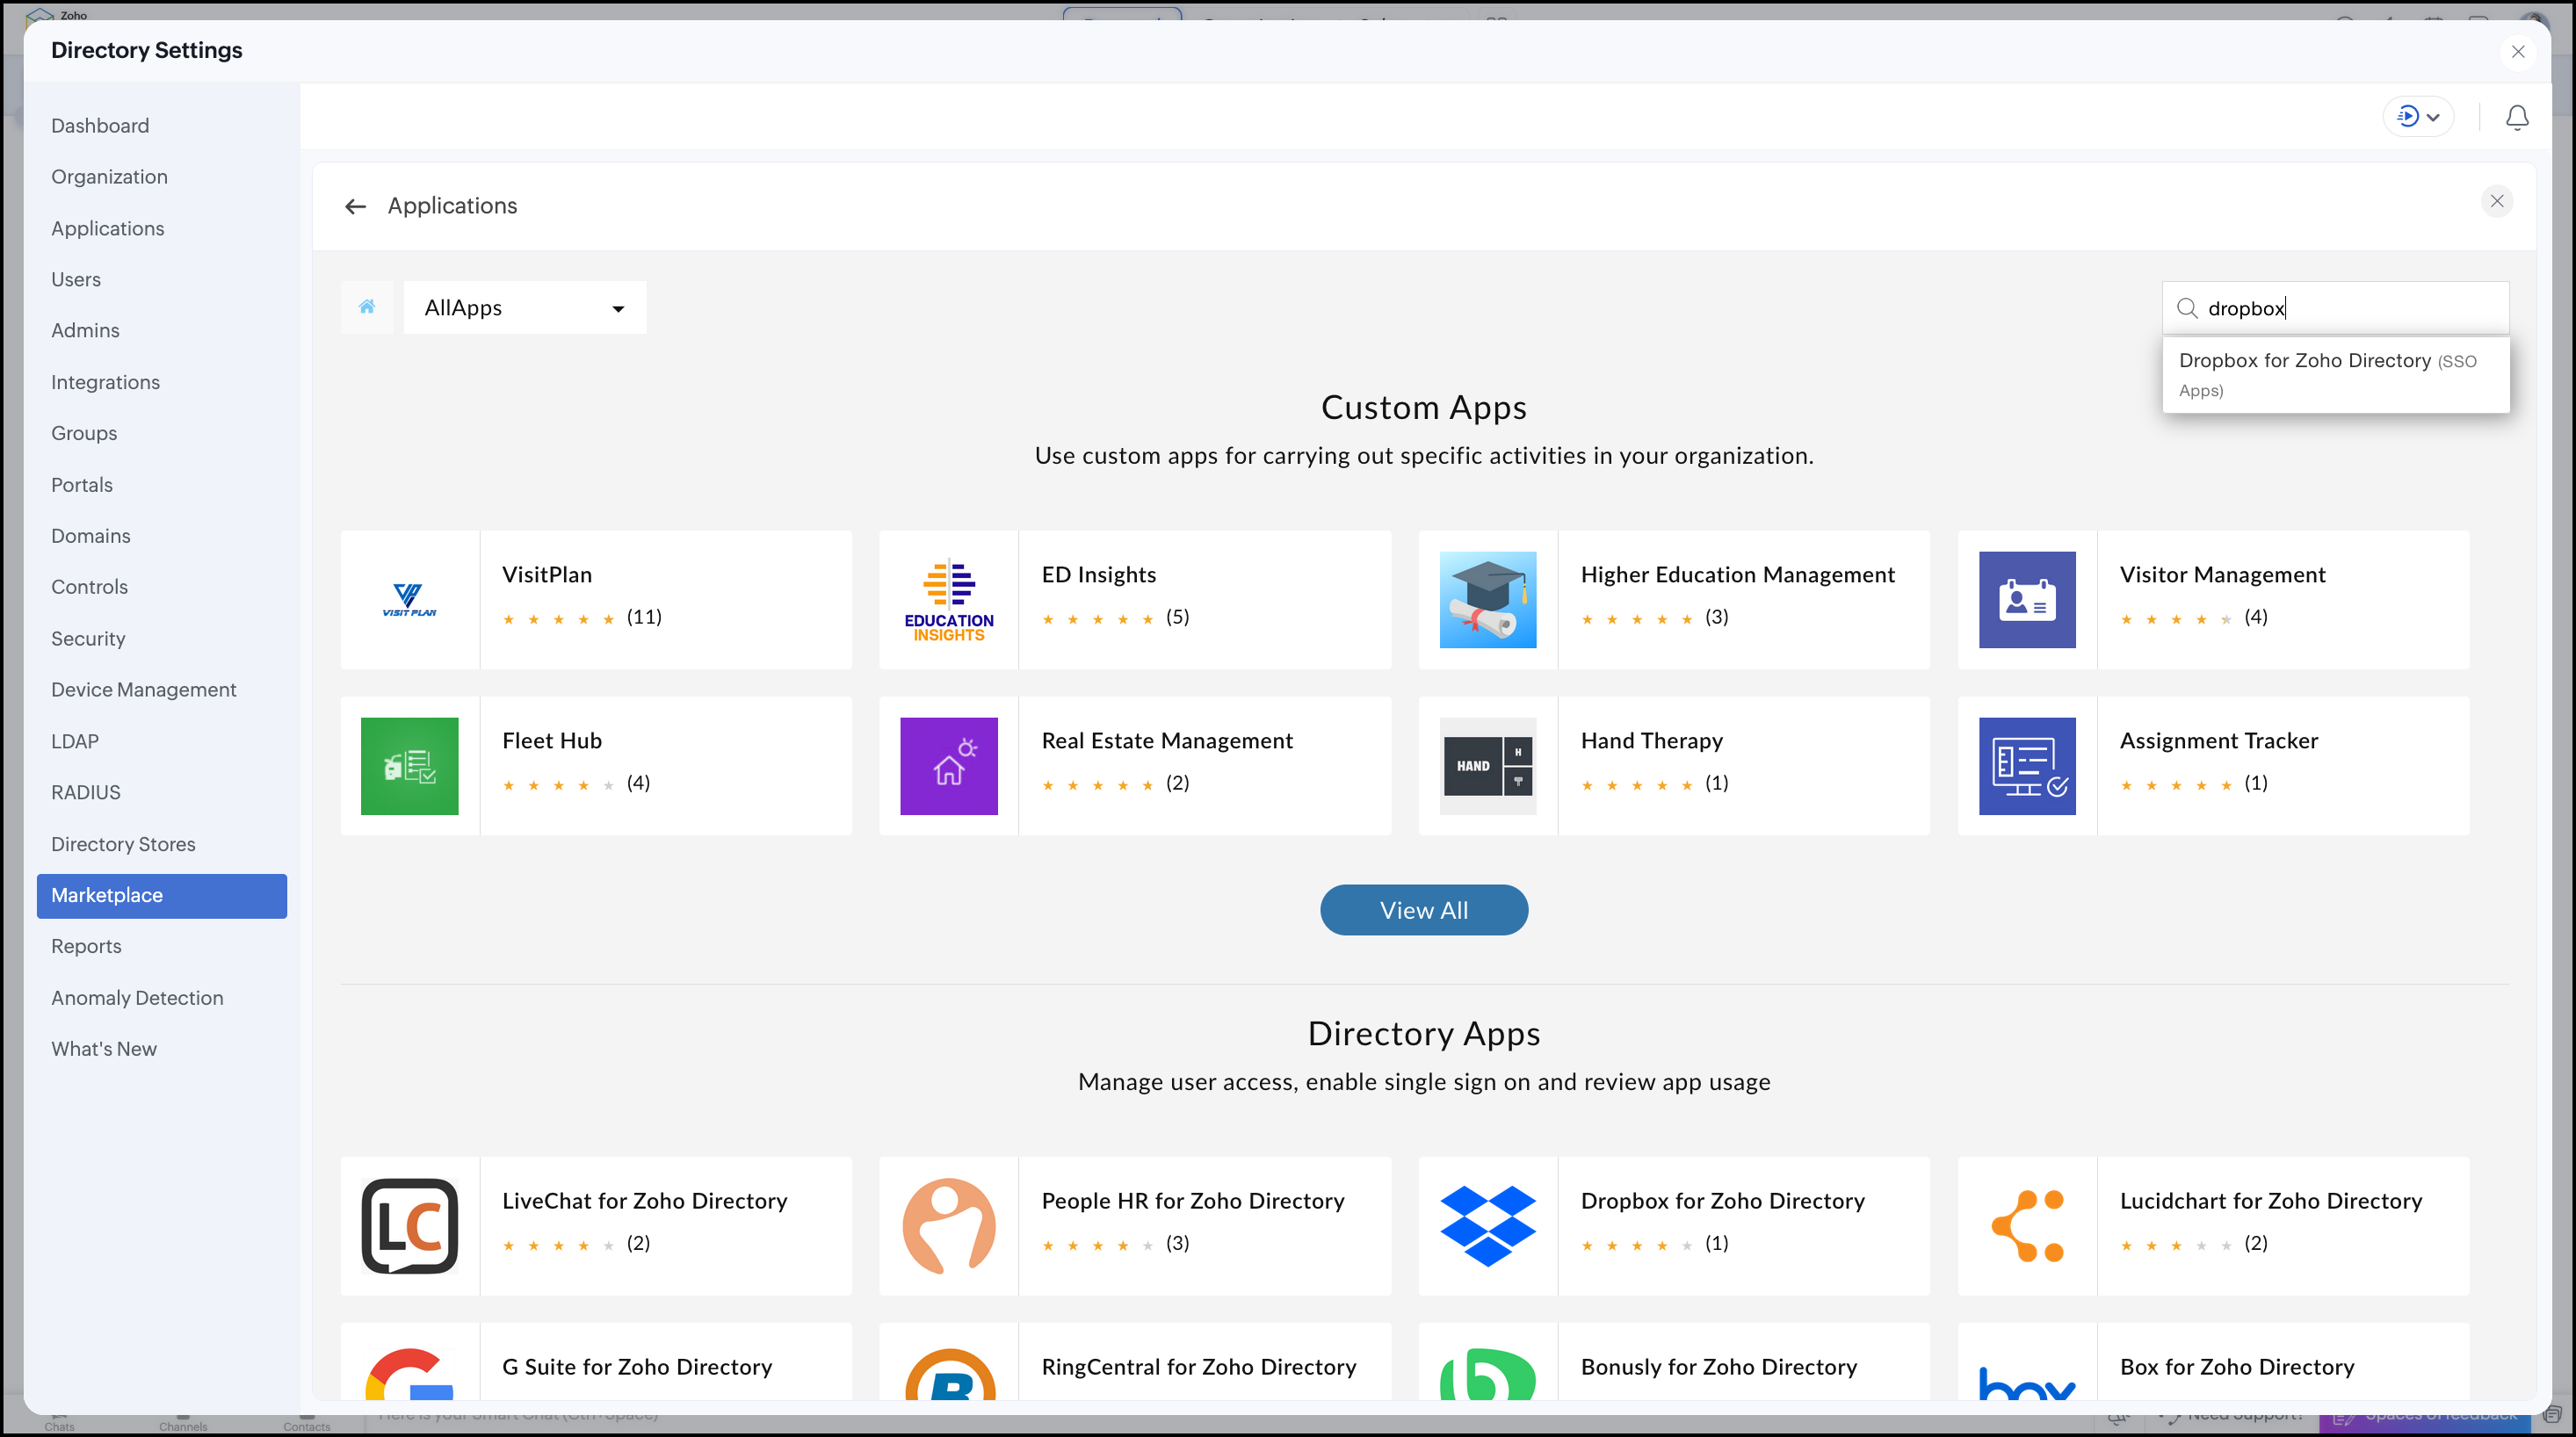Close the Applications panel with X
Image resolution: width=2576 pixels, height=1437 pixels.
click(2497, 201)
